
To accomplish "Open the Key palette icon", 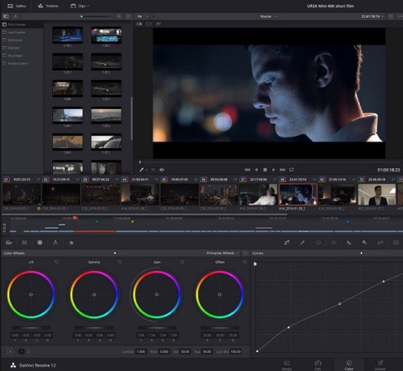I will (x=365, y=242).
